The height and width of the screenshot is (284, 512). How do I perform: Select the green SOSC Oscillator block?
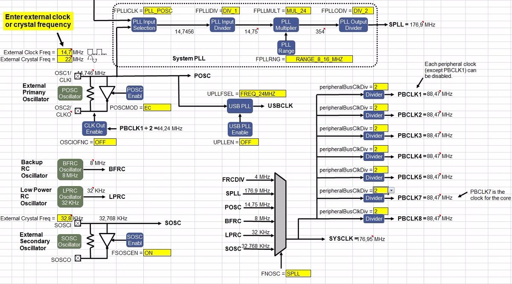(70, 241)
